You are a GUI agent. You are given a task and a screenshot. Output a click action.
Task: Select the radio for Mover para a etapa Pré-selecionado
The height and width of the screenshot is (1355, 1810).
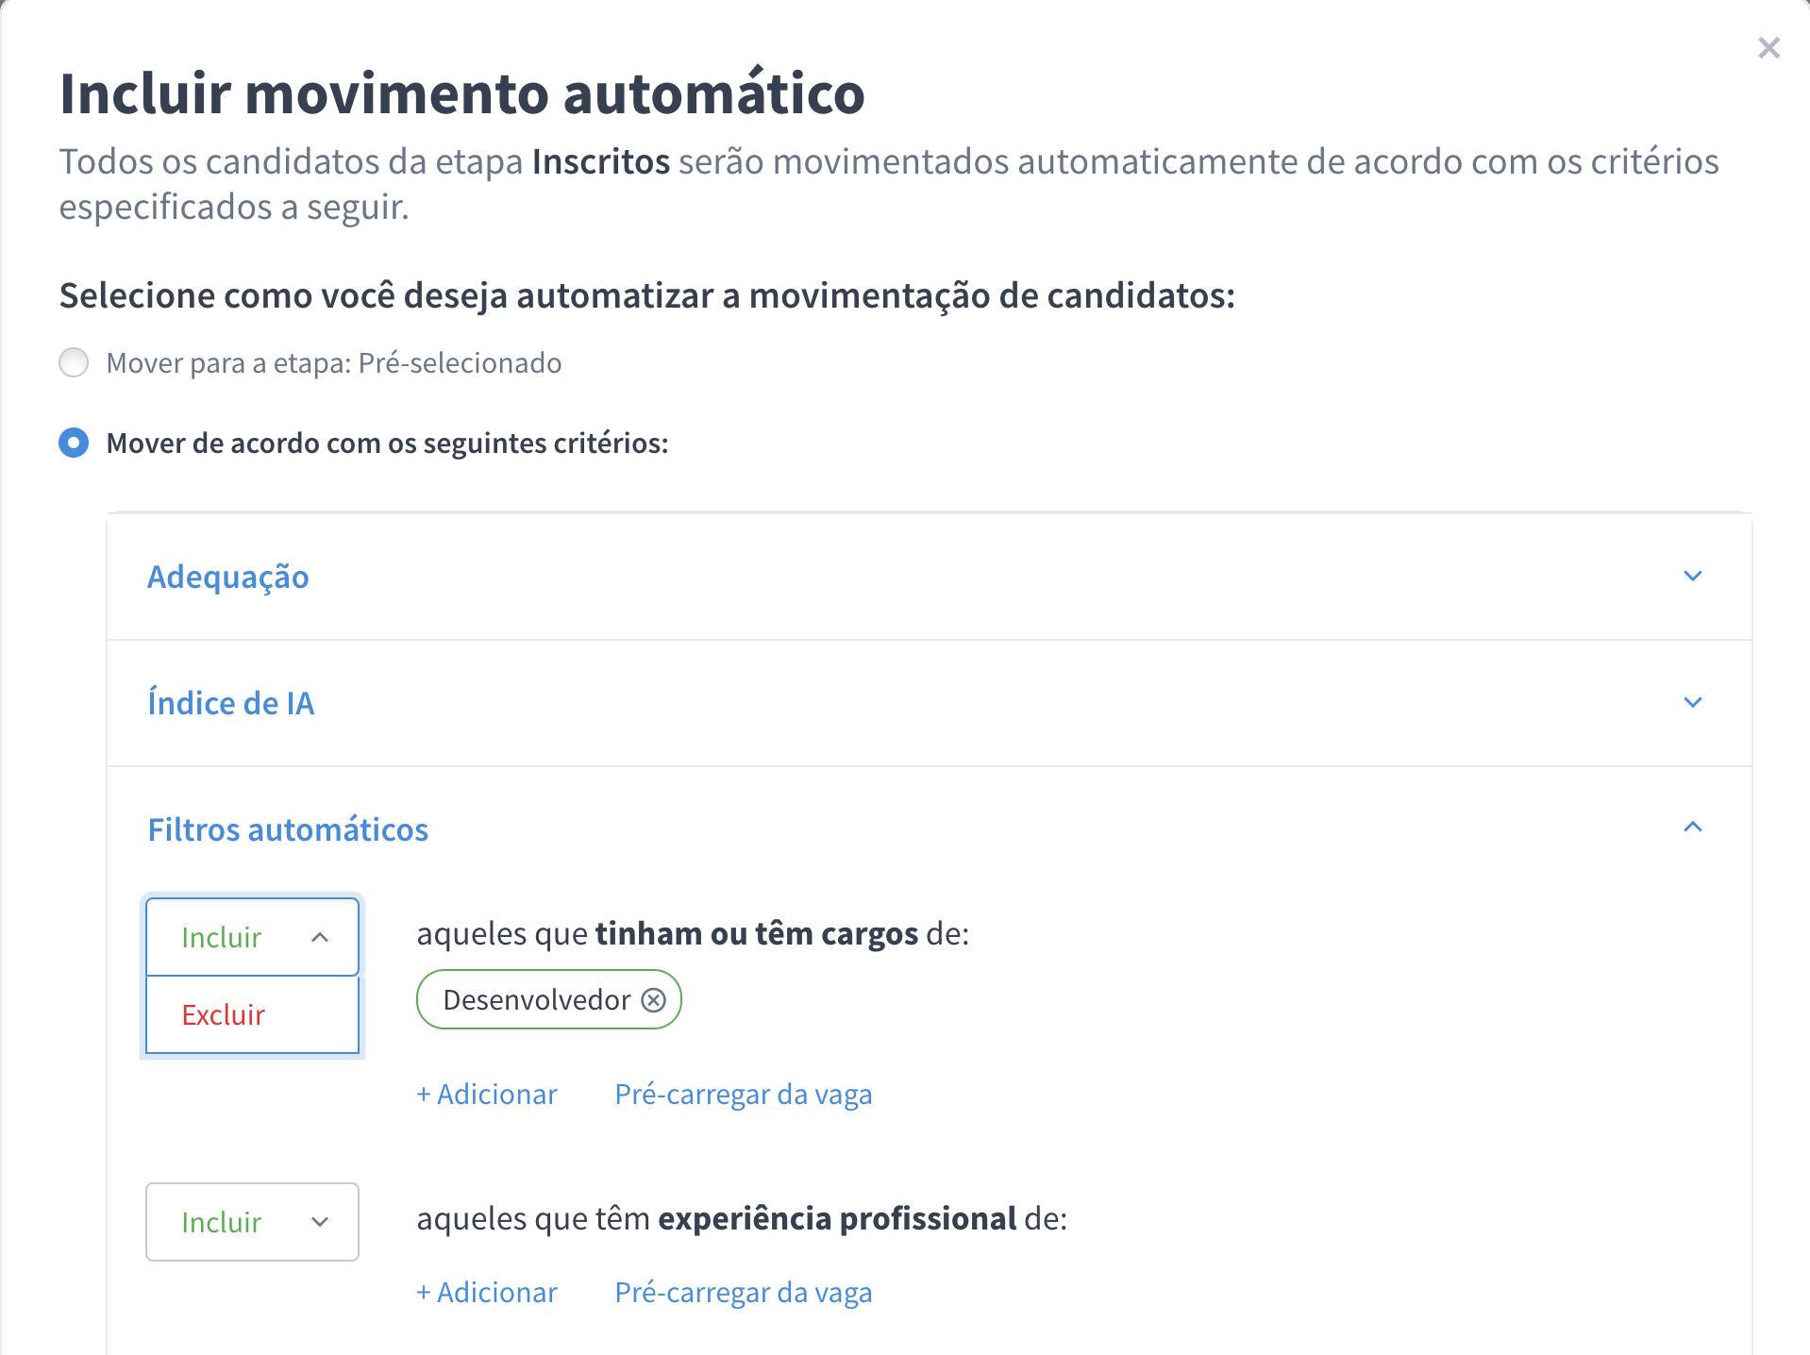pos(74,362)
